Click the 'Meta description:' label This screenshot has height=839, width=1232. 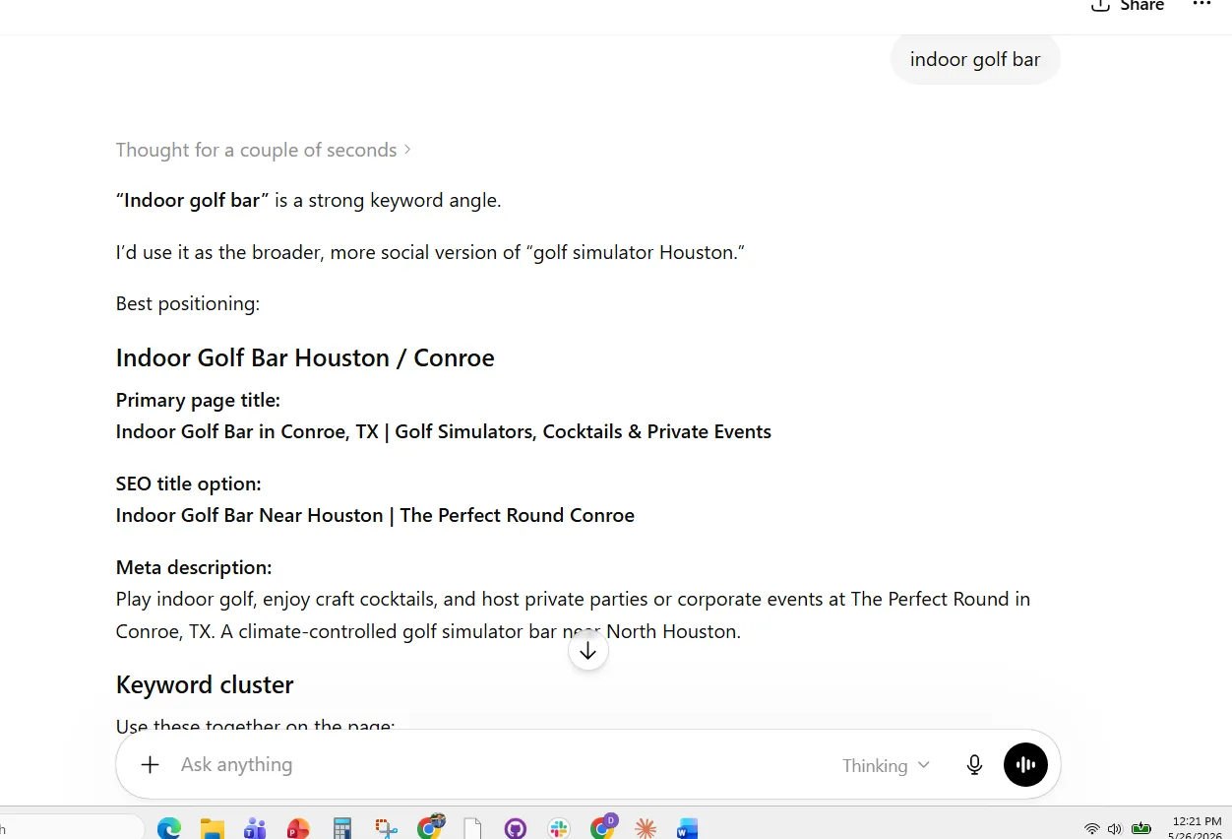194,567
